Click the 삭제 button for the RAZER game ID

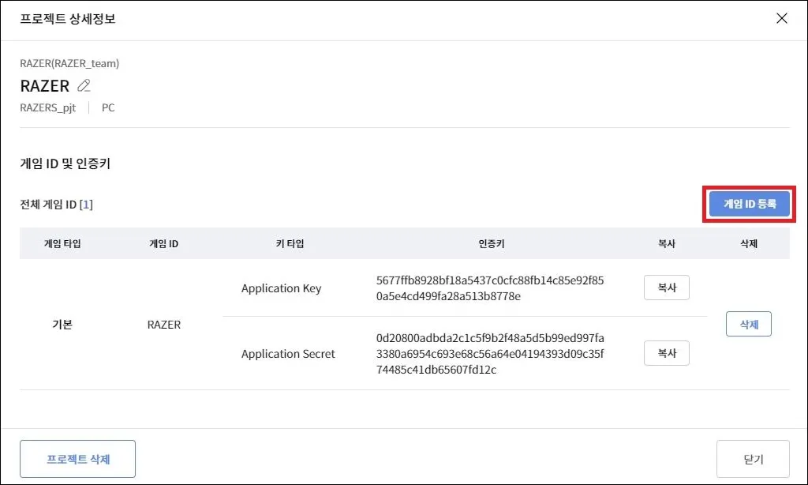[748, 324]
